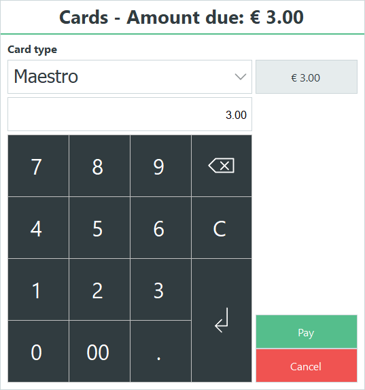Viewport: 365px width, 390px height.
Task: Tap the 3 key on keypad
Action: click(x=160, y=289)
